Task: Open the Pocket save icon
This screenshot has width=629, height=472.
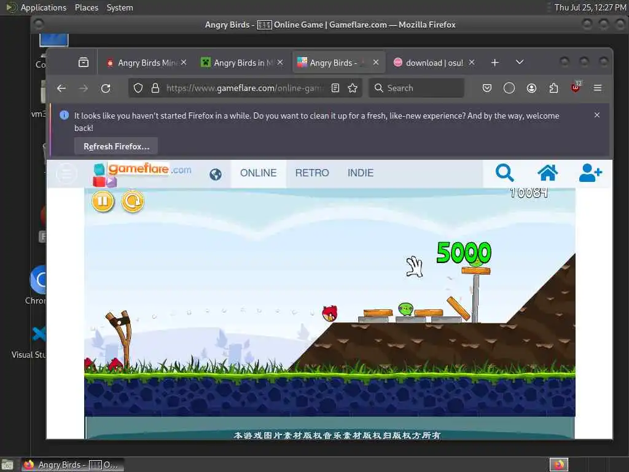Action: coord(487,88)
